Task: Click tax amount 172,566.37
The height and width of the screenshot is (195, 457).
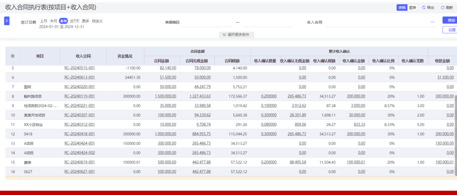Action: click(237, 96)
